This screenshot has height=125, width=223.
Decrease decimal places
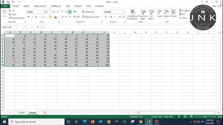[x=123, y=17]
